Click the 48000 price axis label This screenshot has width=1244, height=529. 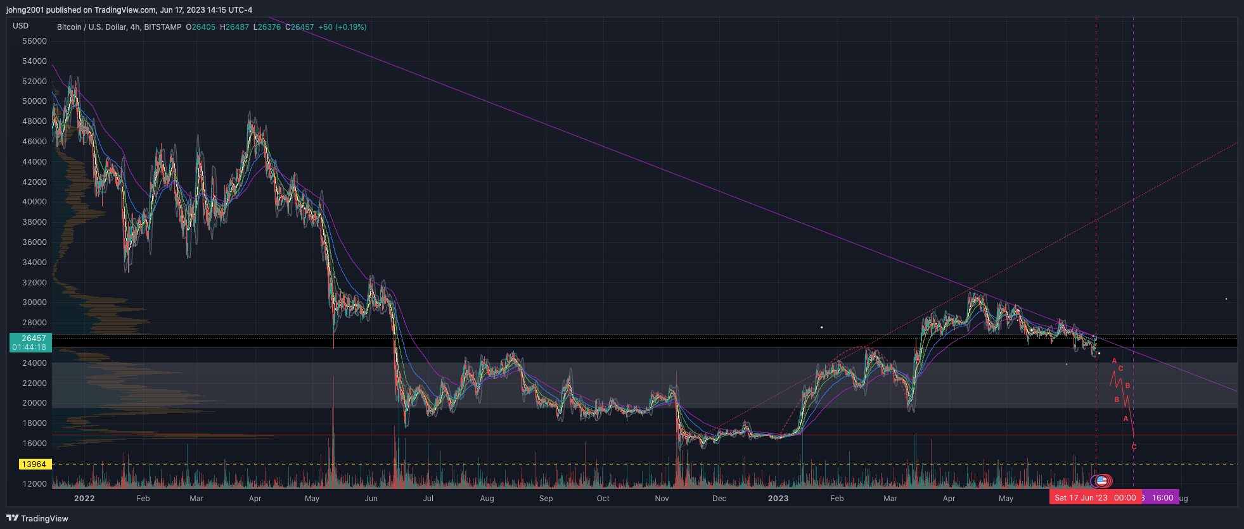[34, 121]
